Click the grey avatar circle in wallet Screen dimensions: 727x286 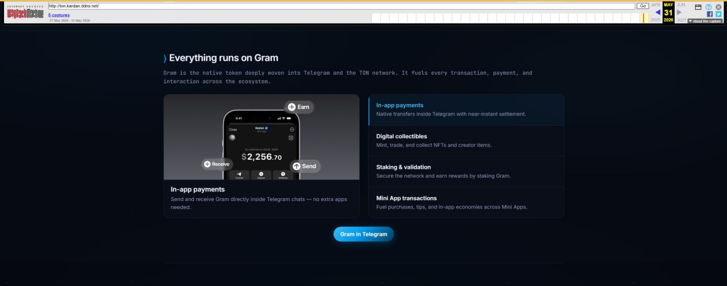232,138
